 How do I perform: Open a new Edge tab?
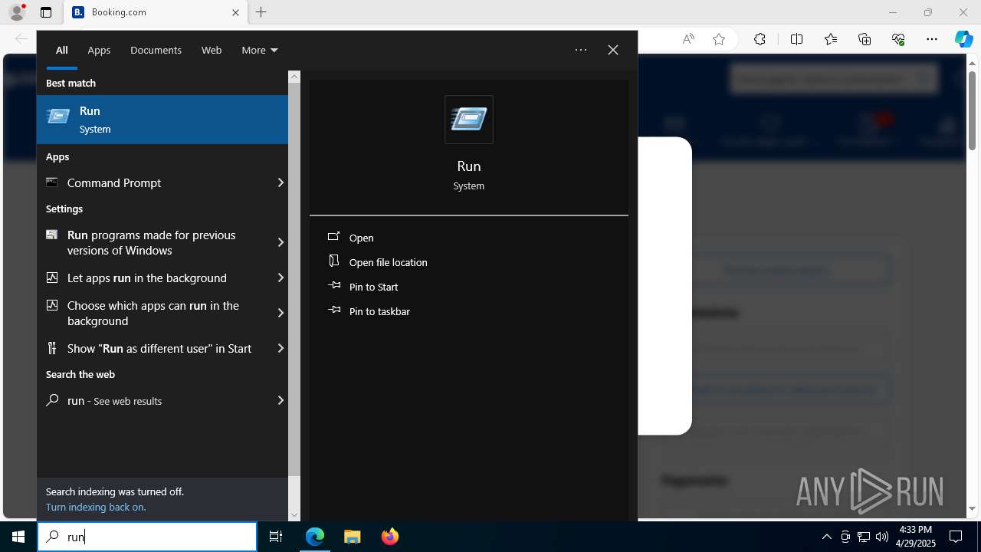coord(261,12)
